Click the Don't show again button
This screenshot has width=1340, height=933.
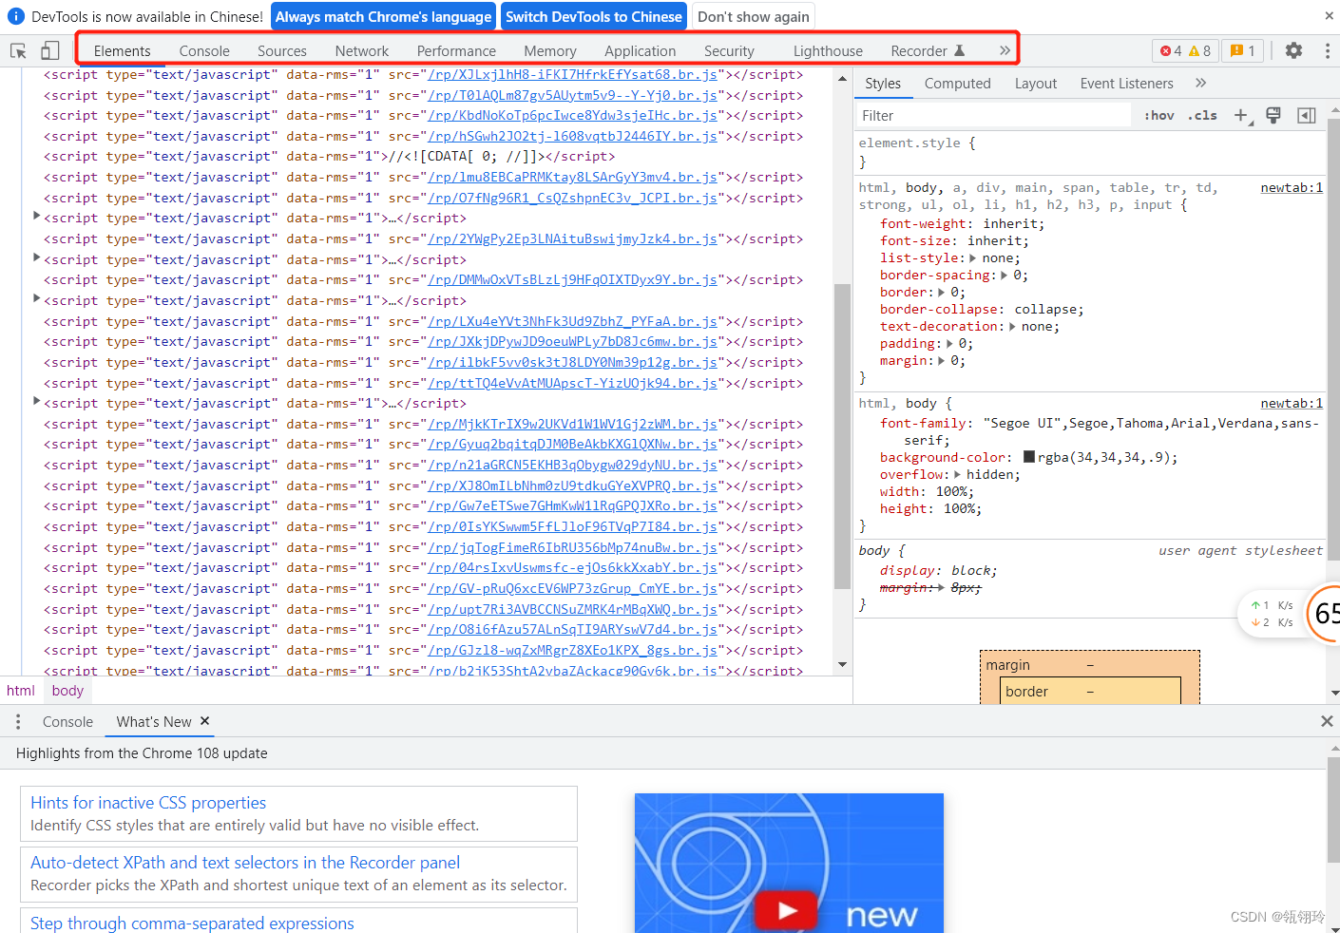point(754,17)
